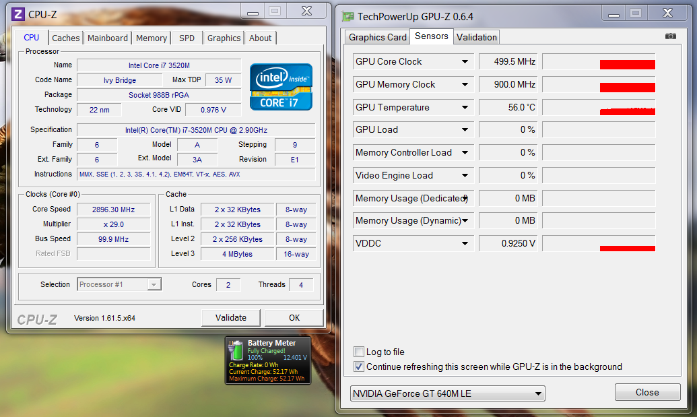Click the 12.401 V reading in Battery Meter

coord(295,358)
